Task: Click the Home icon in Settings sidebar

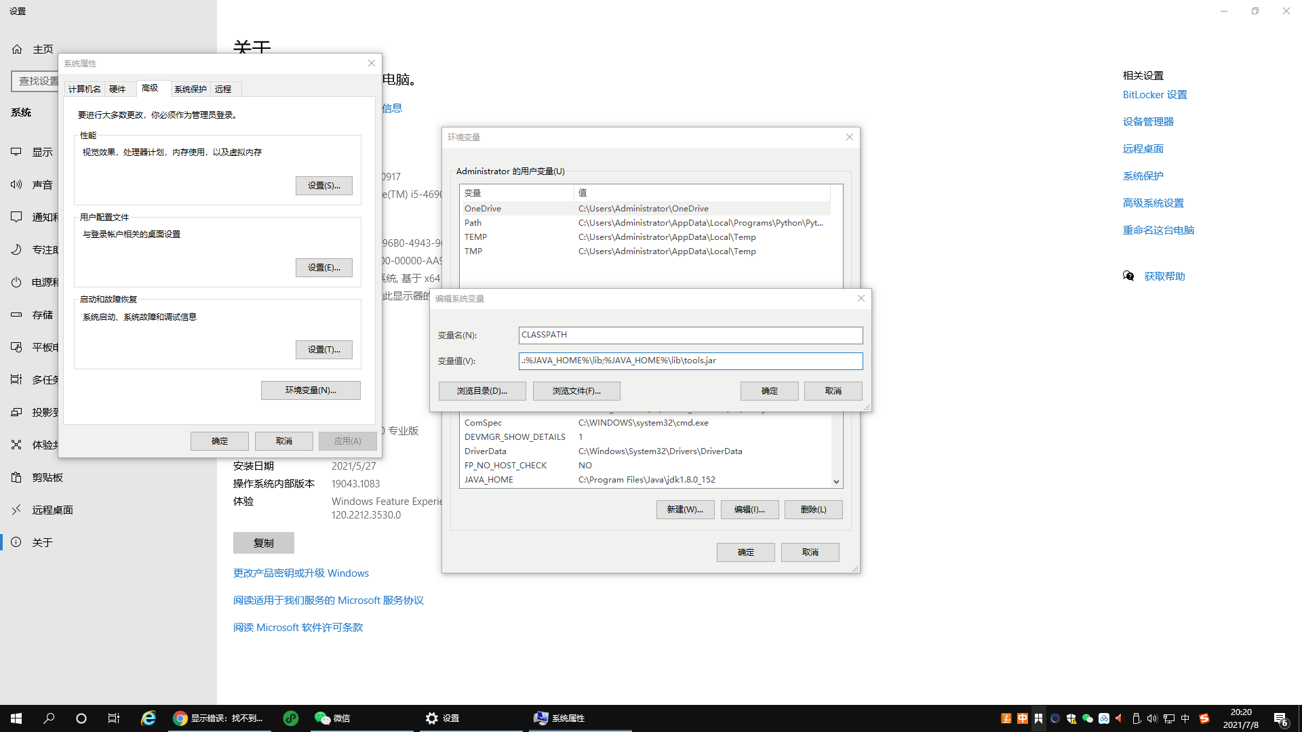Action: 17,49
